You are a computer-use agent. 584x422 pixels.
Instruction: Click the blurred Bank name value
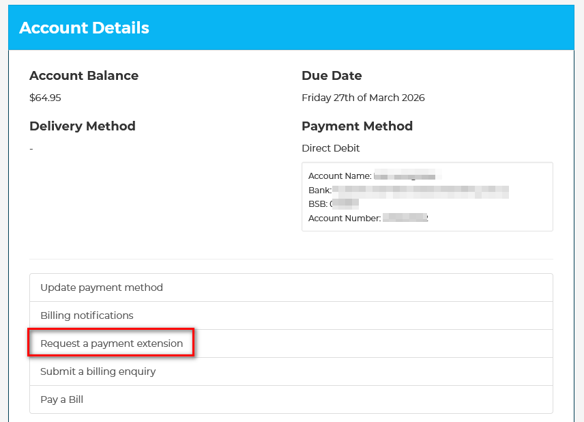420,191
